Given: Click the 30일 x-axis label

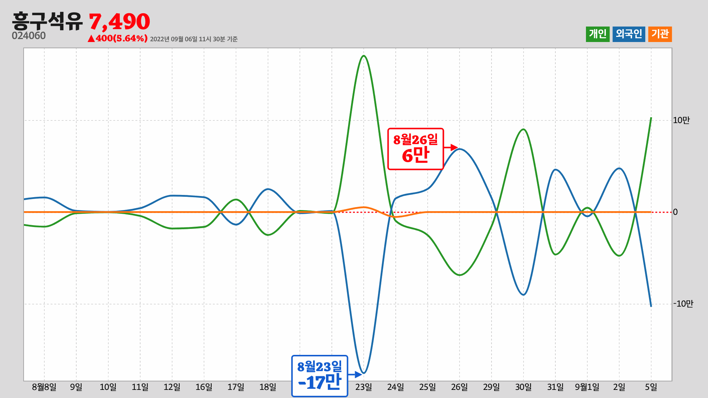Looking at the screenshot, I should click(523, 387).
